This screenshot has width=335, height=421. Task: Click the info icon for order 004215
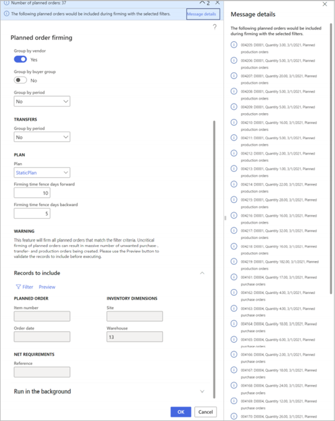point(234,200)
